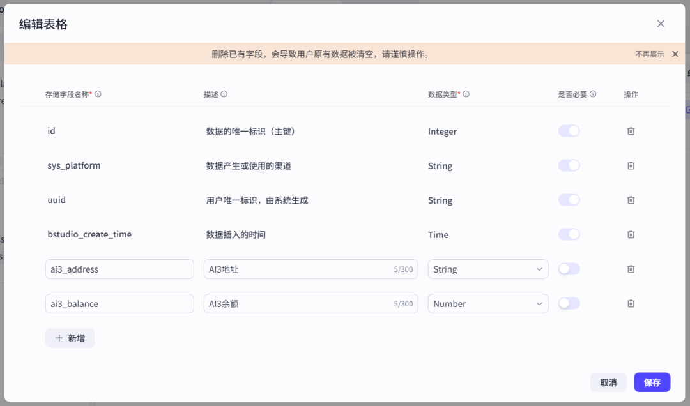Enable required switch for ai3_address

click(x=569, y=269)
